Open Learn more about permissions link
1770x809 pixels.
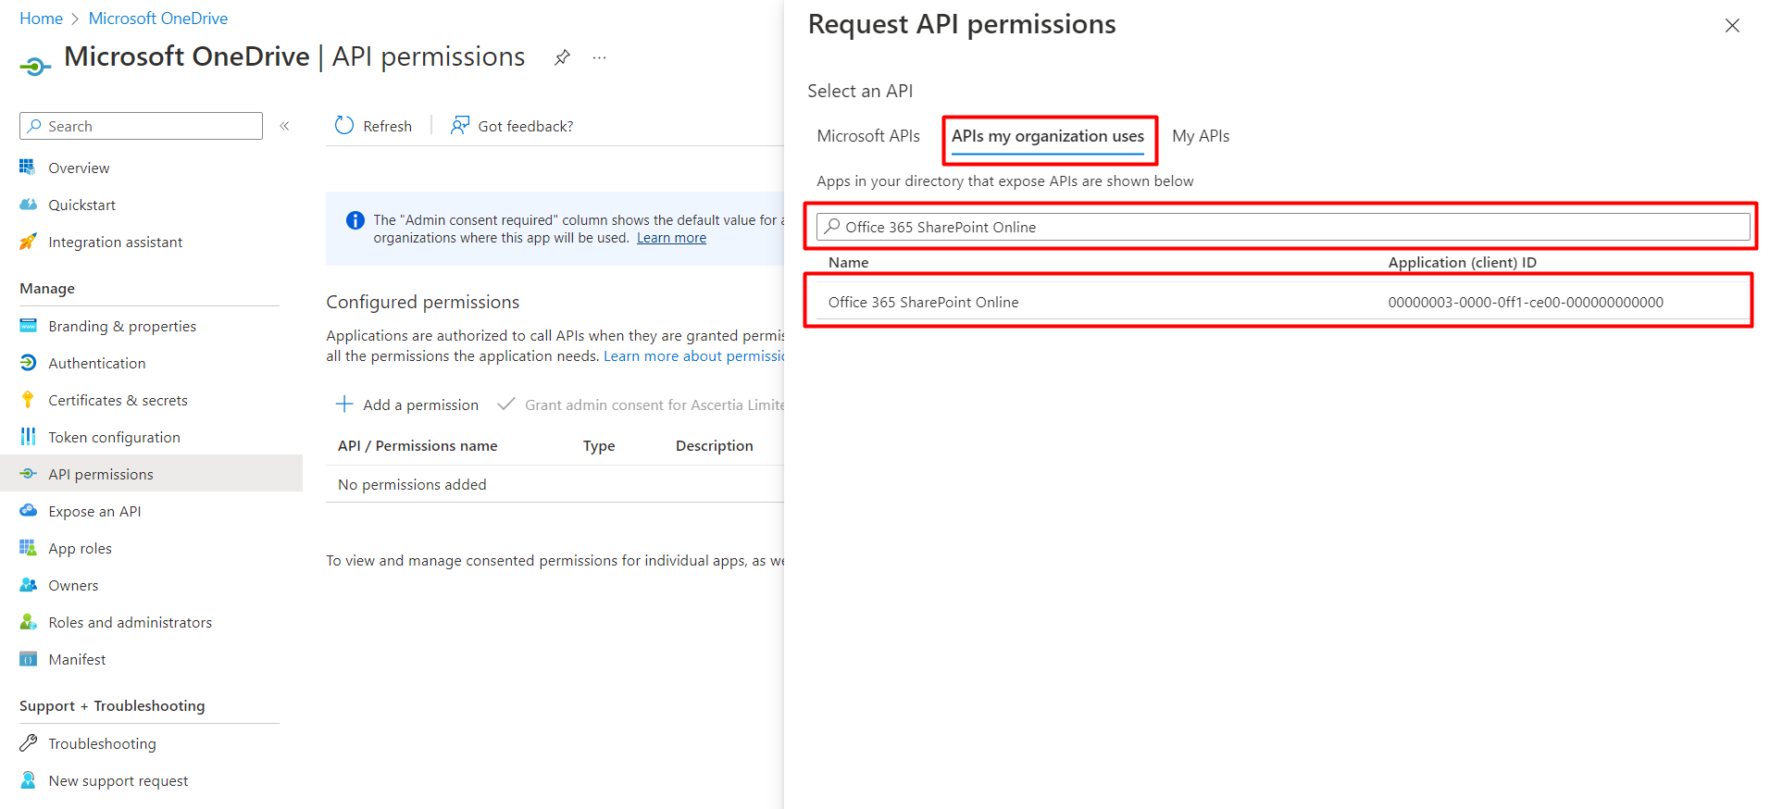pyautogui.click(x=694, y=356)
